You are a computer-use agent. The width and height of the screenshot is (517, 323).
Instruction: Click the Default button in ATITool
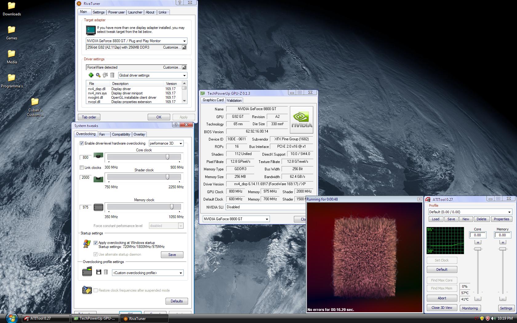[442, 269]
